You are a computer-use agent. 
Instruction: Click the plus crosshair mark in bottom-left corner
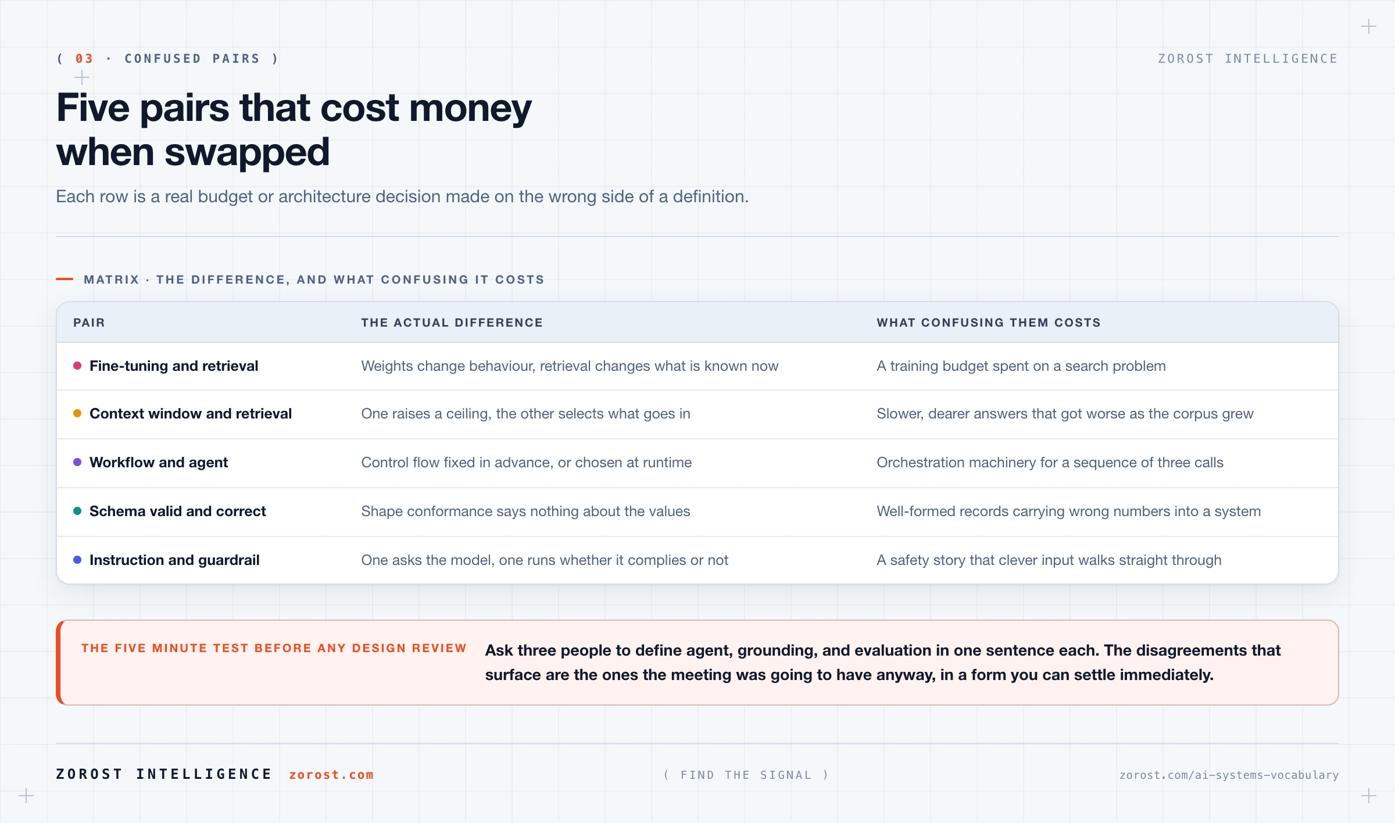point(26,796)
